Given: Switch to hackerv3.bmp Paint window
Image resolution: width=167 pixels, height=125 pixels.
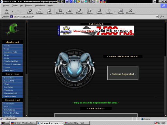Looking at the screenshot, I should point(77,123).
